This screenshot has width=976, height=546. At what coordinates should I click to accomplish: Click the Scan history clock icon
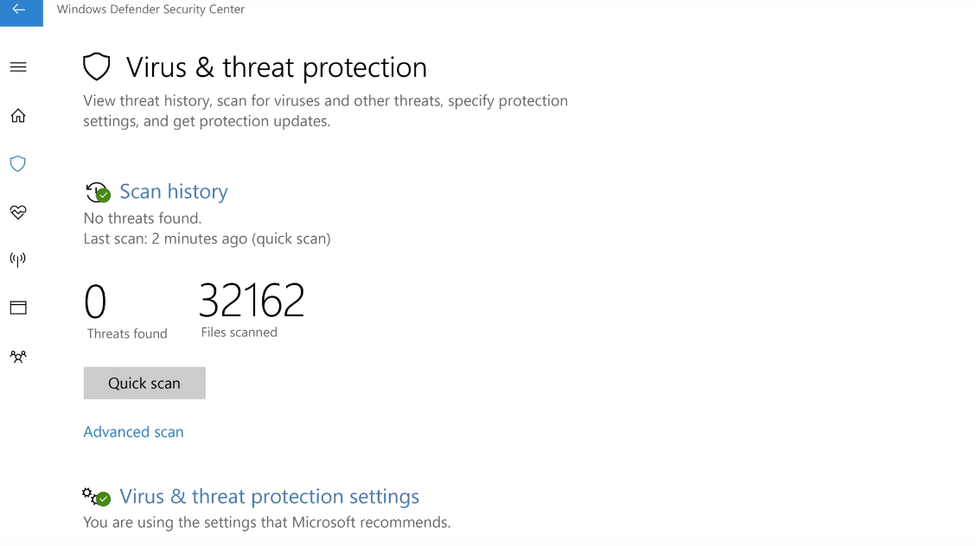[97, 192]
